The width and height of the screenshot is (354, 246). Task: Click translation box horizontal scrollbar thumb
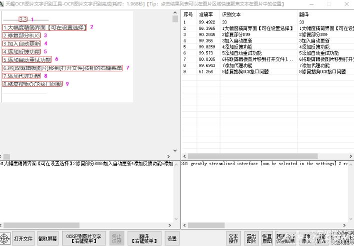[206, 225]
